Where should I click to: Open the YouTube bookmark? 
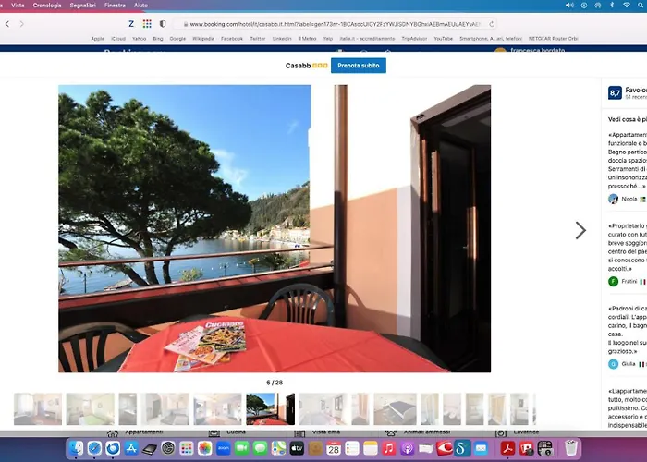[443, 39]
